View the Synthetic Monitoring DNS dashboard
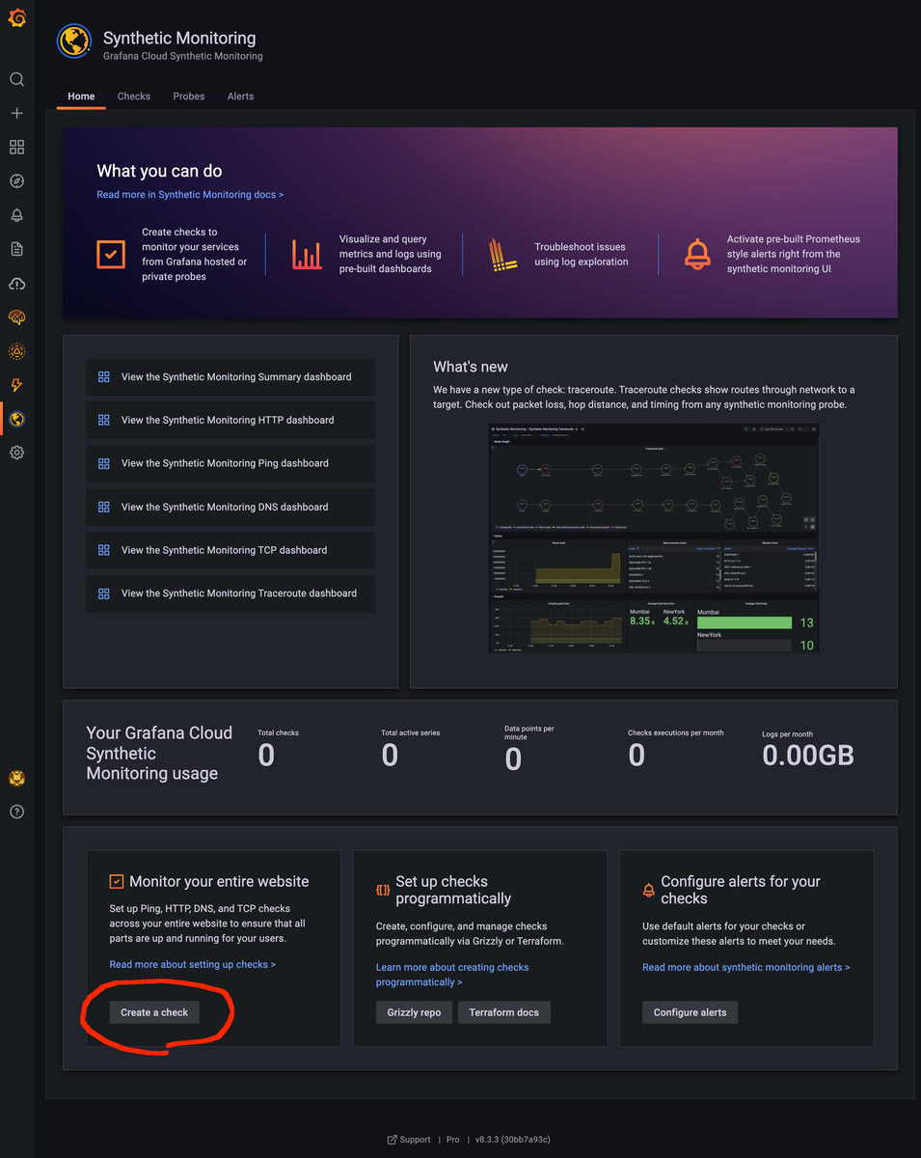The image size is (921, 1158). click(x=230, y=507)
